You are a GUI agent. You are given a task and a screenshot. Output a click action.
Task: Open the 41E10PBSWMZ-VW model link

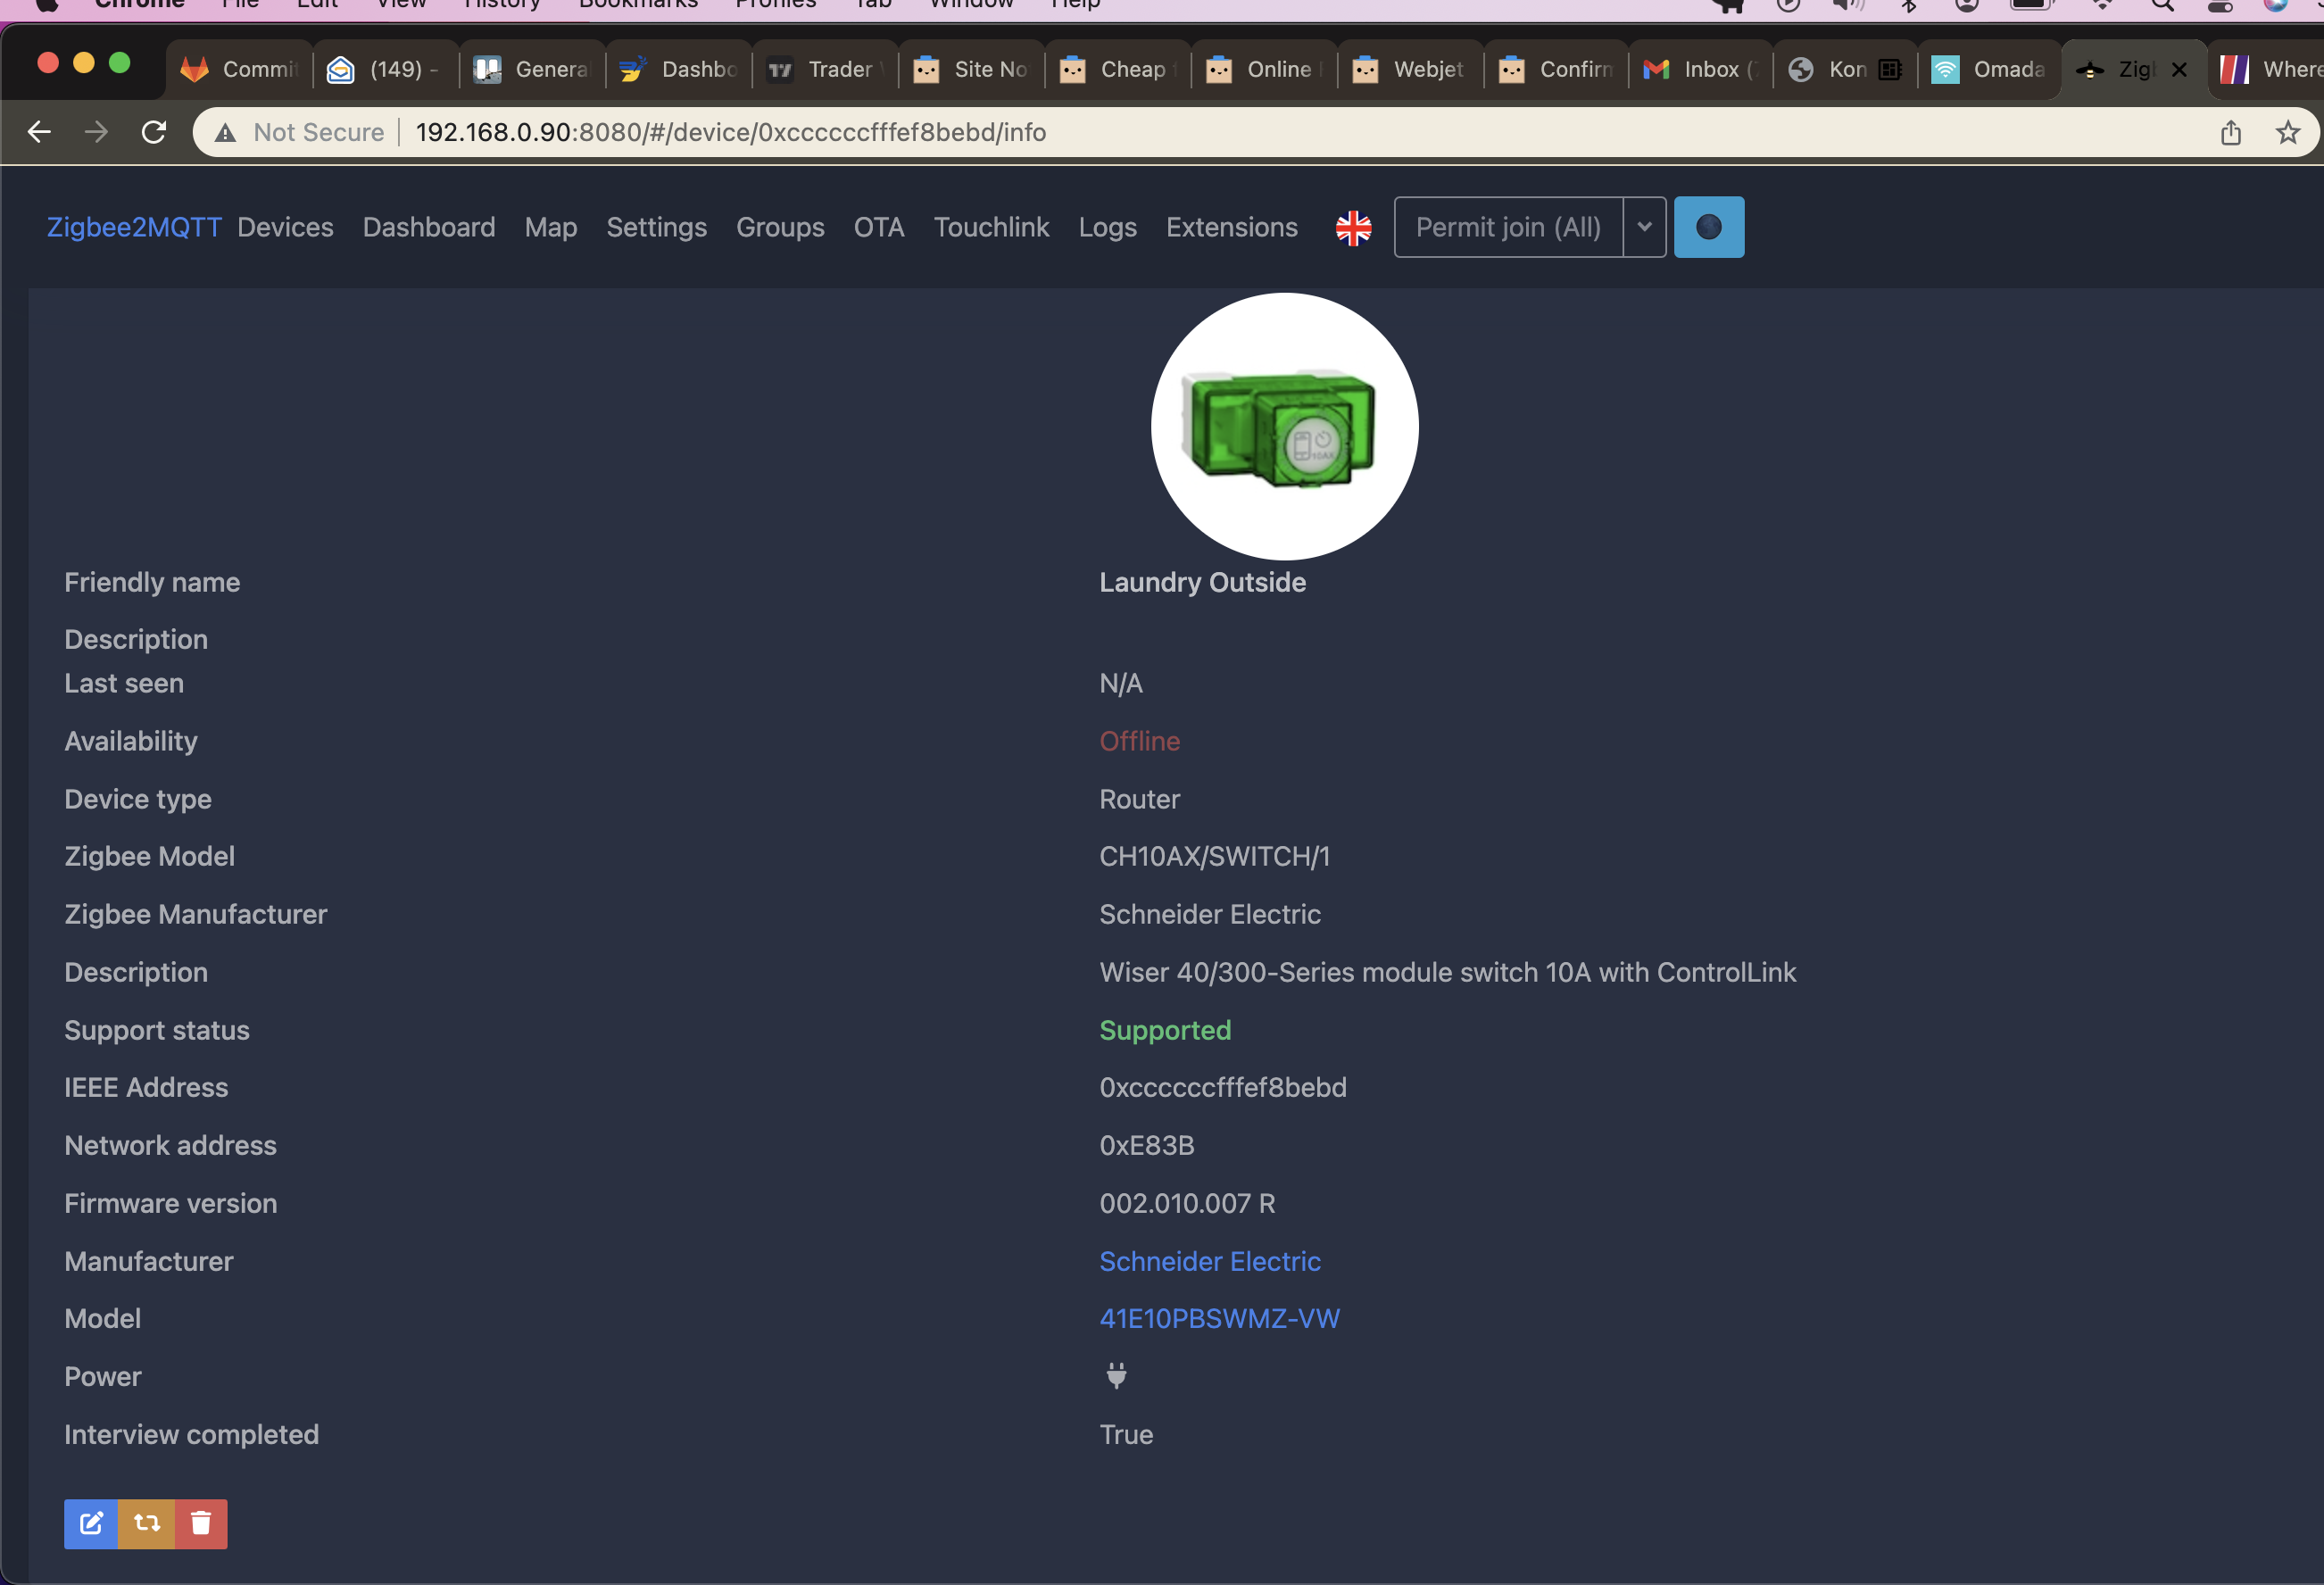[1219, 1318]
